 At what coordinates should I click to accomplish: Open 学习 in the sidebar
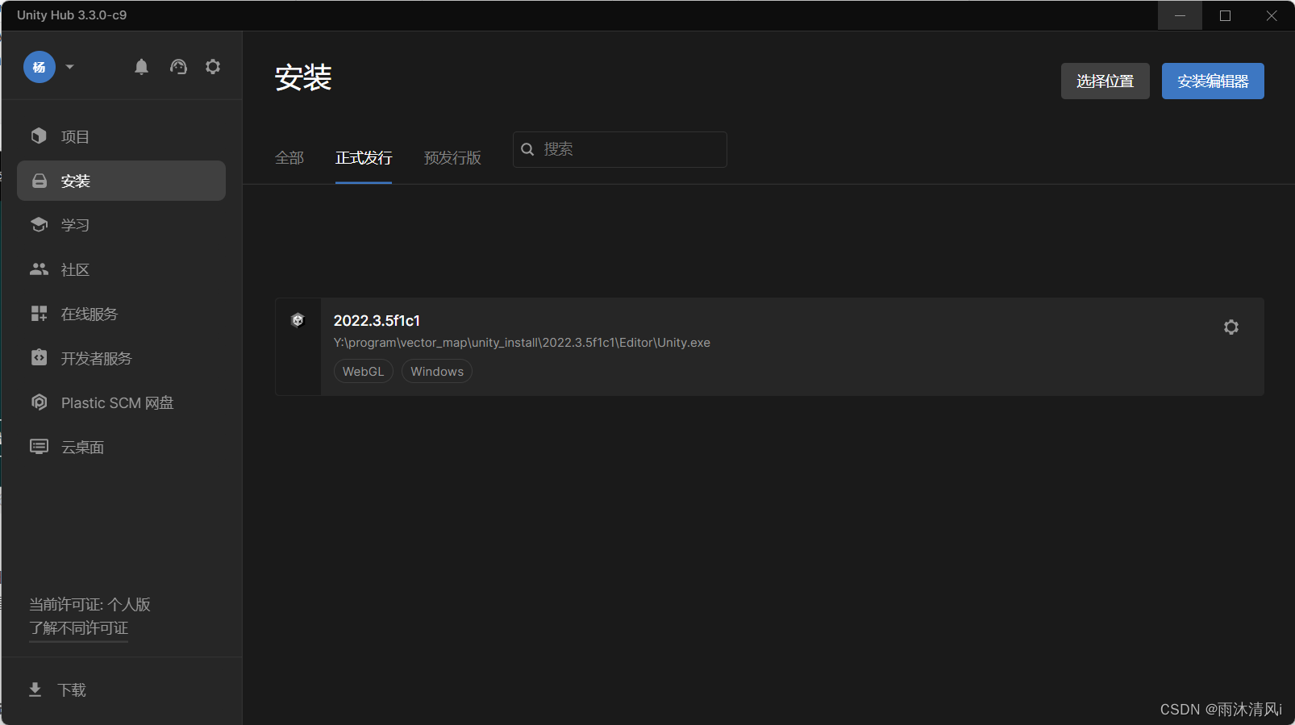(121, 225)
